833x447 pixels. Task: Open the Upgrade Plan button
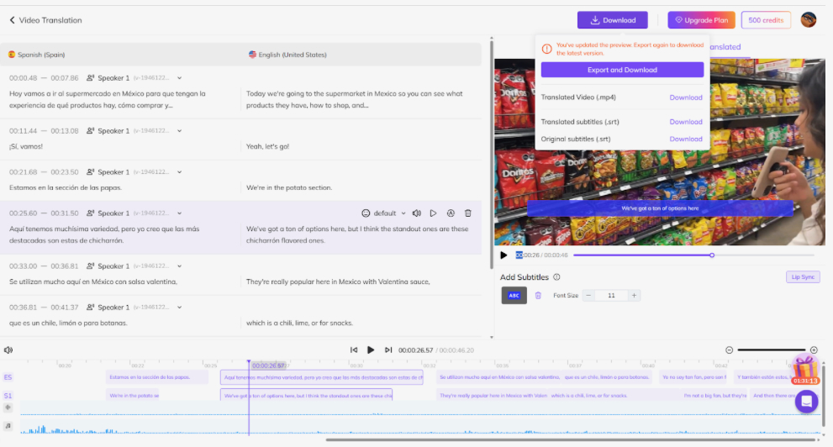[701, 20]
